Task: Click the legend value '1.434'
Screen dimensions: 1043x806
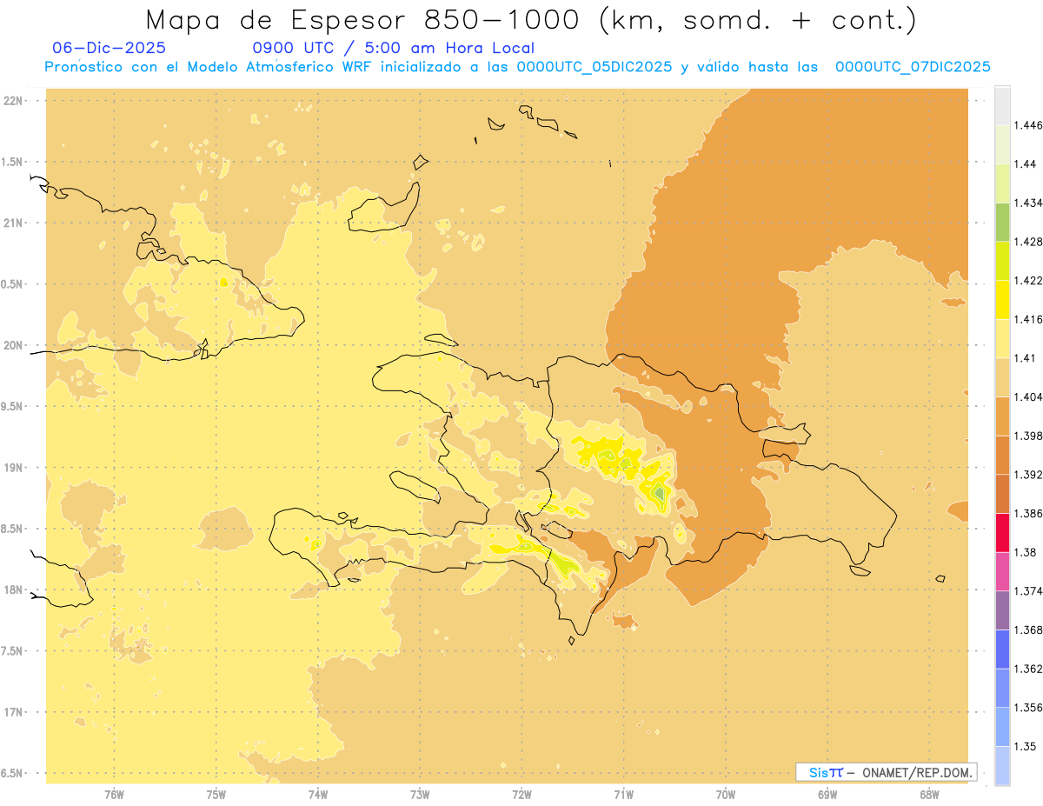Action: click(1030, 203)
